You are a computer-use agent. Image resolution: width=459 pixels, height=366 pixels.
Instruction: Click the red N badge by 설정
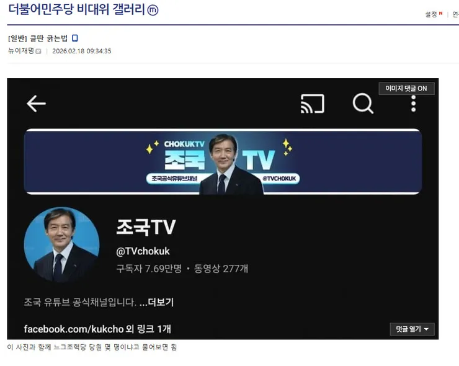440,13
